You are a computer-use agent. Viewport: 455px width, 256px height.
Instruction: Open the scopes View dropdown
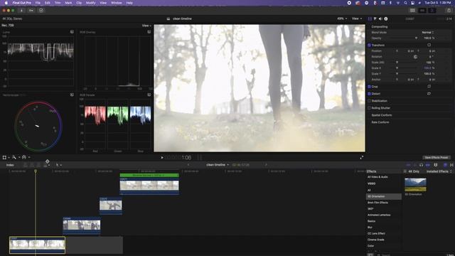click(146, 26)
